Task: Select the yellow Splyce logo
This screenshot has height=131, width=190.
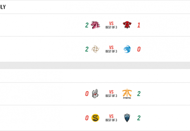Action: click(95, 118)
